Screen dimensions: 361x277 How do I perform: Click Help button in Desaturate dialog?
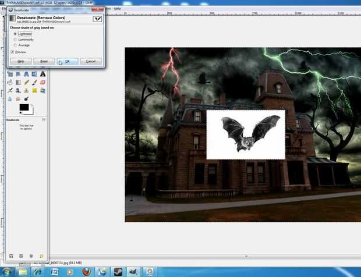[21, 62]
